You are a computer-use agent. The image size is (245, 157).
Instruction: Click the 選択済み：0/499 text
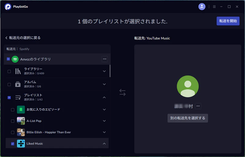[34, 73]
